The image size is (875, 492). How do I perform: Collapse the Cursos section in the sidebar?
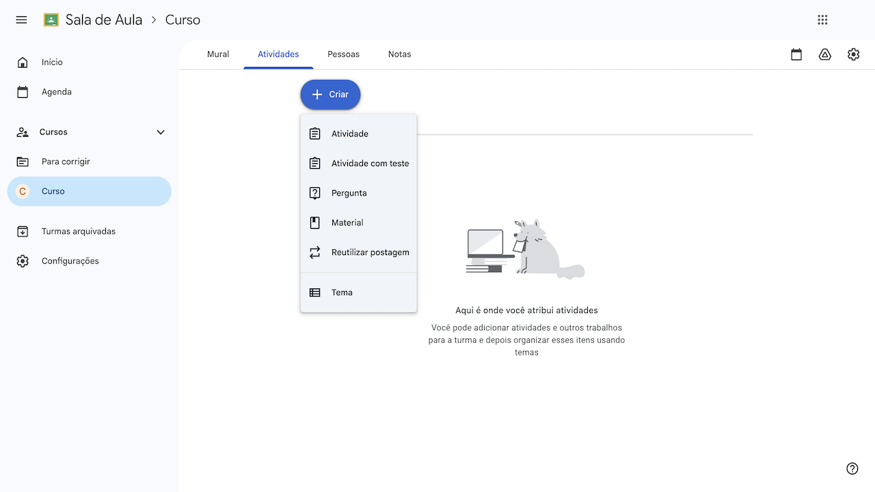coord(160,132)
